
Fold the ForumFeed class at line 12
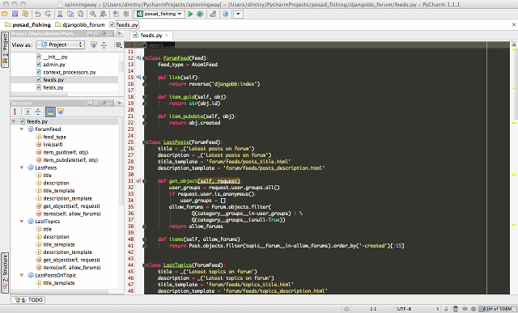(x=144, y=58)
